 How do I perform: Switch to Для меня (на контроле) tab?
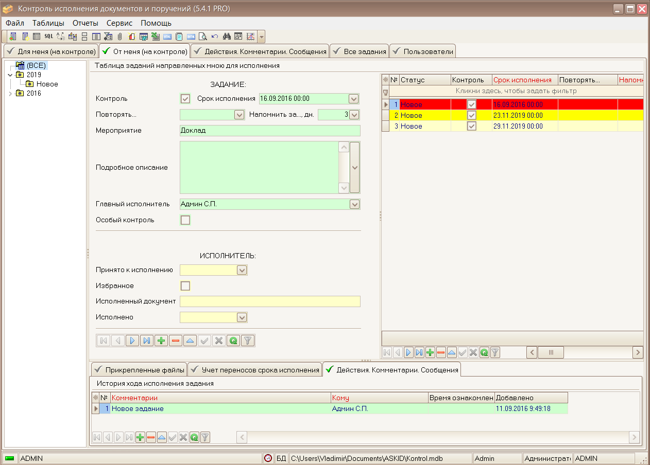pyautogui.click(x=50, y=51)
